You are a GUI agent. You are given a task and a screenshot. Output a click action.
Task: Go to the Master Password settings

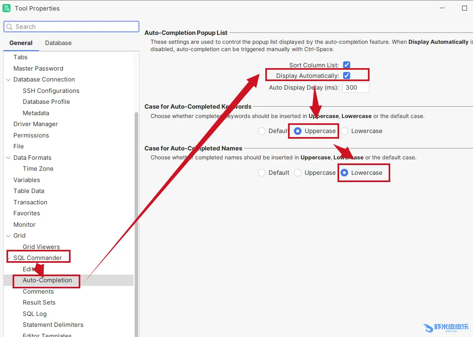click(x=38, y=69)
